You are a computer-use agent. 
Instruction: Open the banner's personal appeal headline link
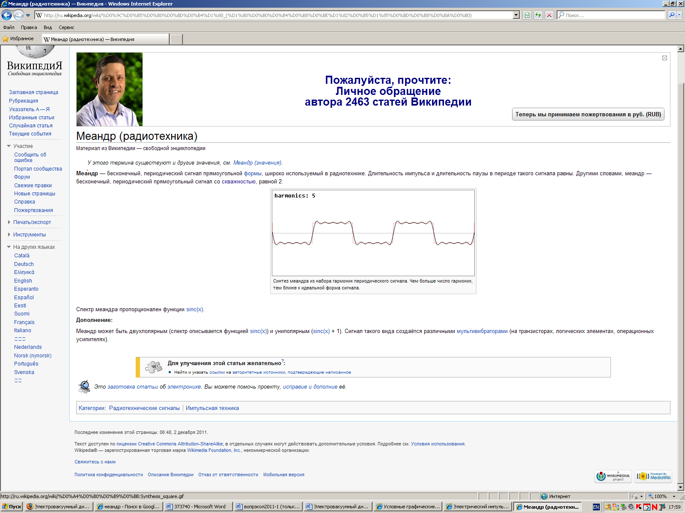[x=388, y=91]
